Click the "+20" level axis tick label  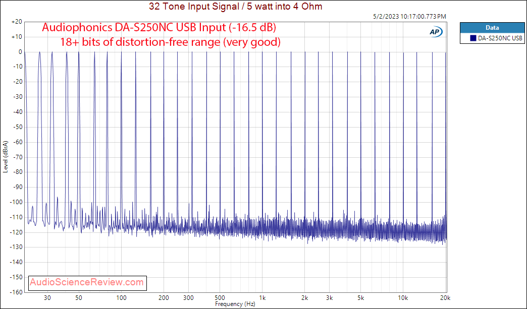pyautogui.click(x=17, y=22)
